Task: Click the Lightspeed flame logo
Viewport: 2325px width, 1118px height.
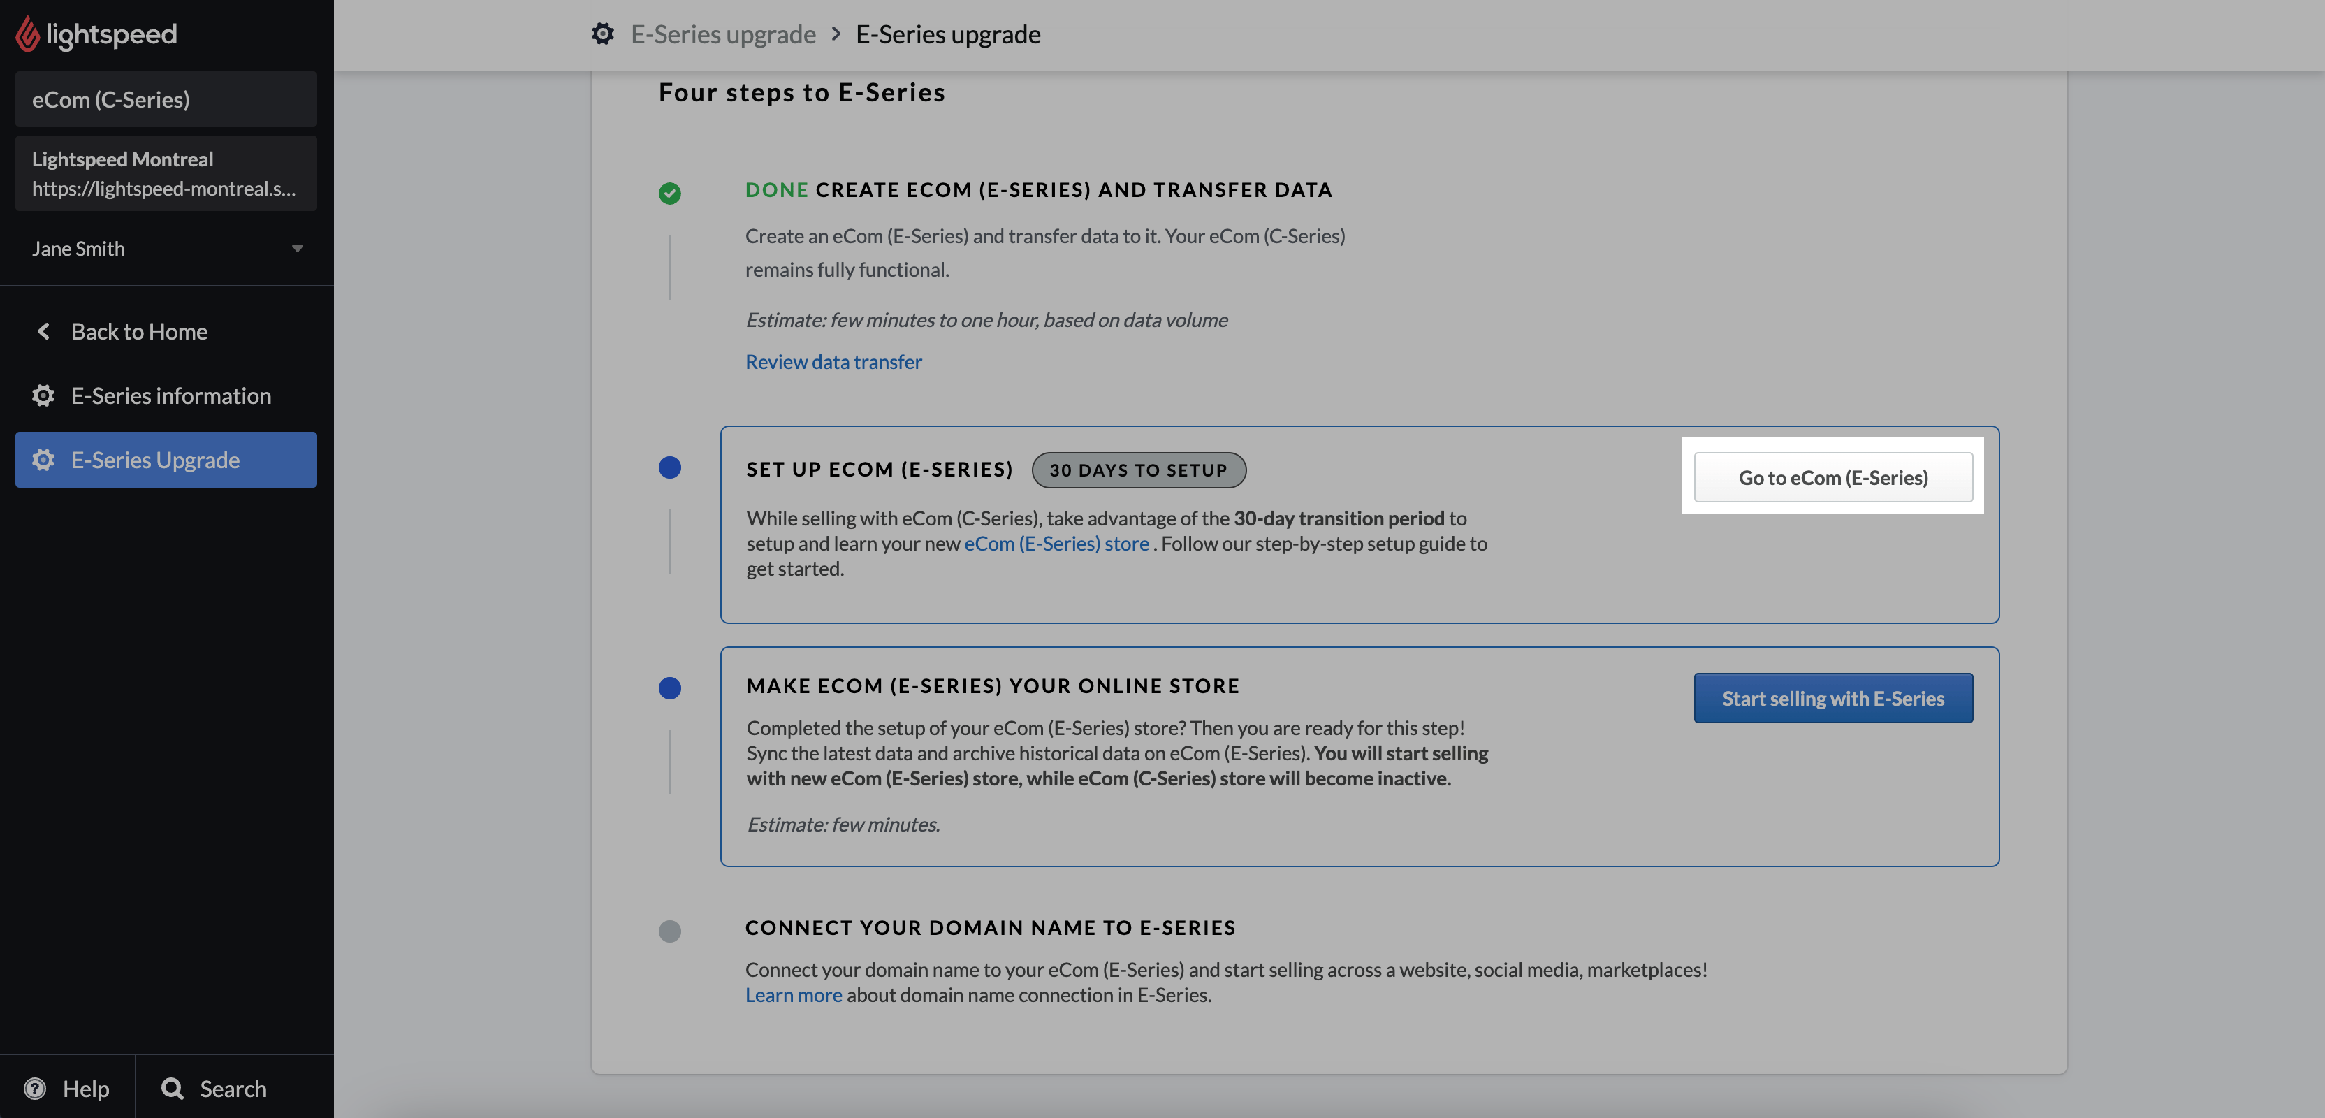Action: (x=28, y=34)
